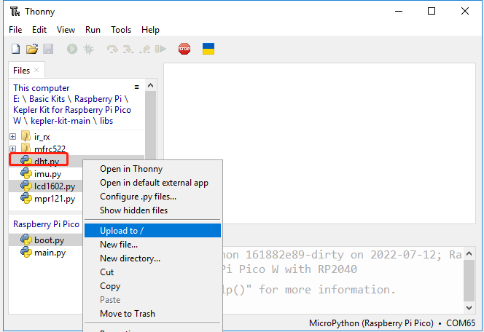This screenshot has width=484, height=332.
Task: Open the View menu
Action: click(x=66, y=30)
